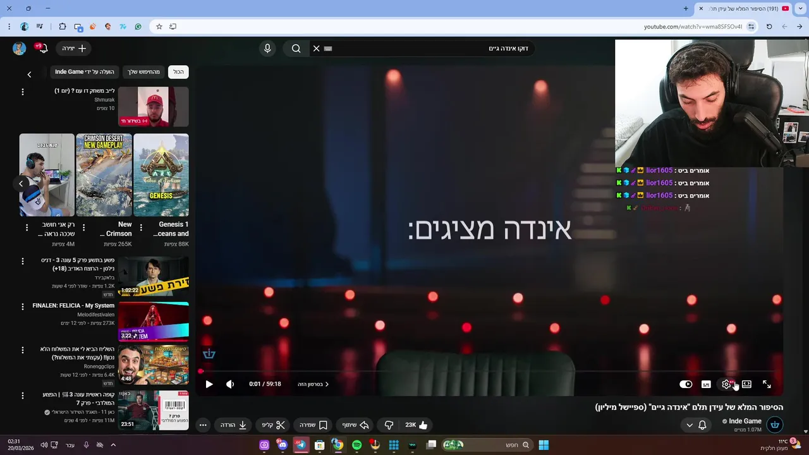Open notification bell dropdown for Inde Game

696,425
